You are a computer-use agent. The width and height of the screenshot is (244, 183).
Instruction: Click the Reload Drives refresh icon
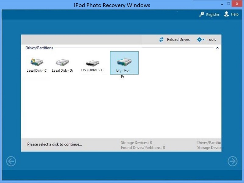coord(161,40)
